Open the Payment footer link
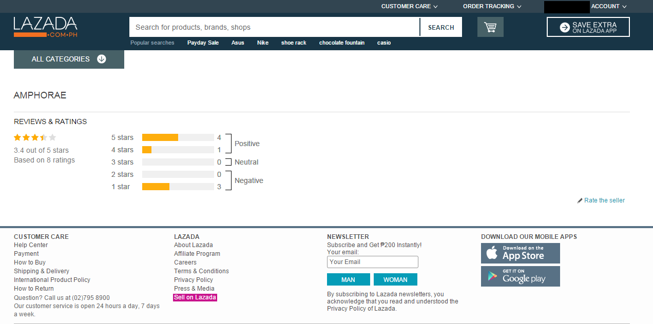653x324 pixels. [x=26, y=254]
